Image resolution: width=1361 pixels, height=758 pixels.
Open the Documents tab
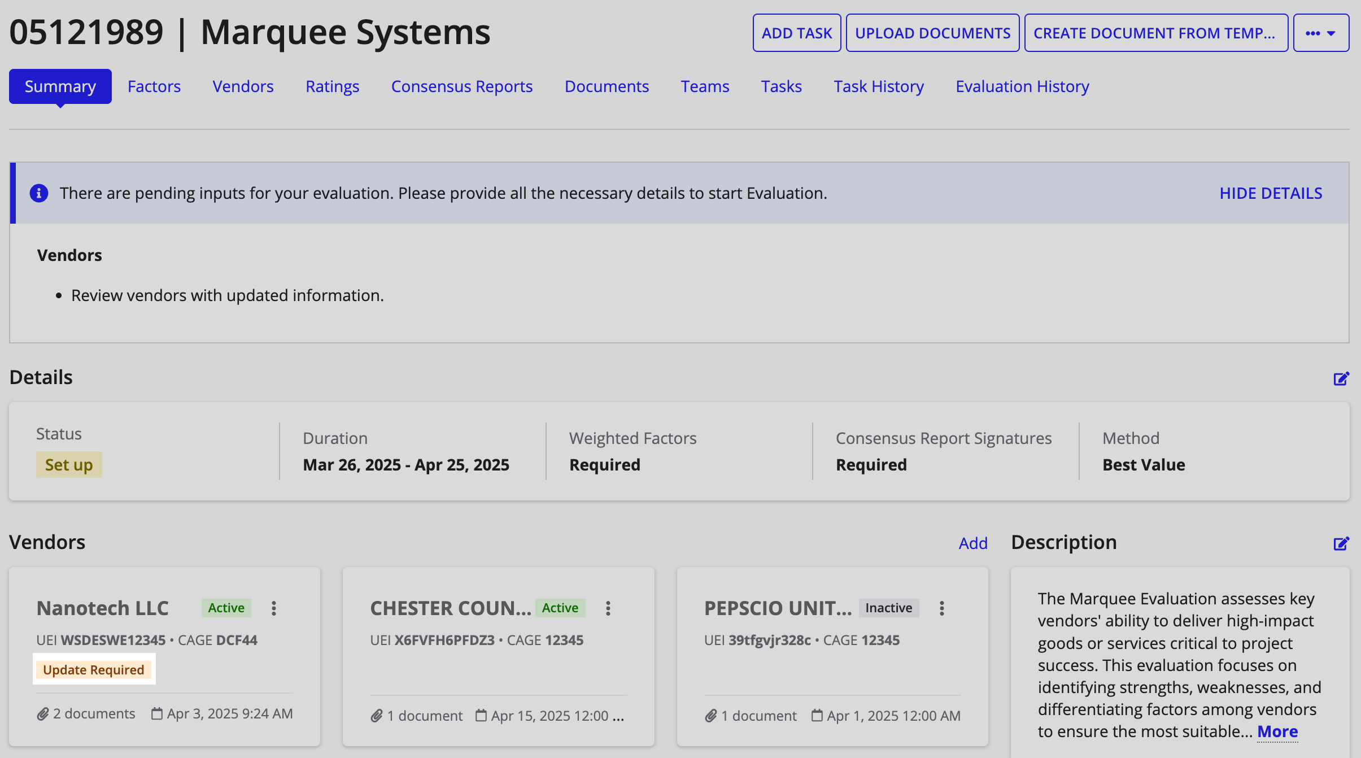click(x=607, y=86)
